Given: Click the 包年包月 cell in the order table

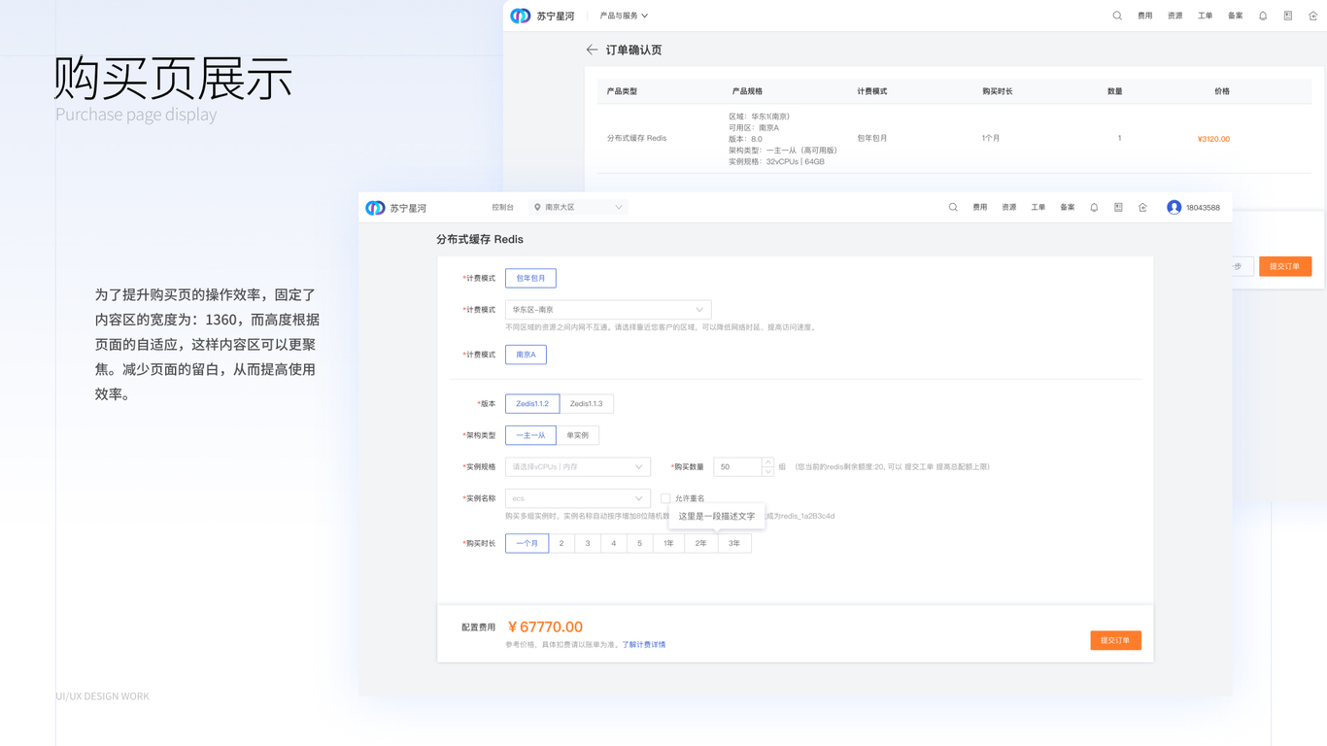Looking at the screenshot, I should 872,139.
